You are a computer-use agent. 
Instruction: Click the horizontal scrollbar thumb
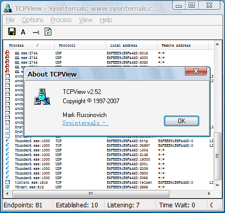(91, 193)
